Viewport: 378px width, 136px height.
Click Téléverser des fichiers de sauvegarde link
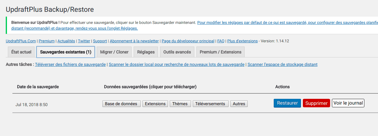pyautogui.click(x=70, y=64)
